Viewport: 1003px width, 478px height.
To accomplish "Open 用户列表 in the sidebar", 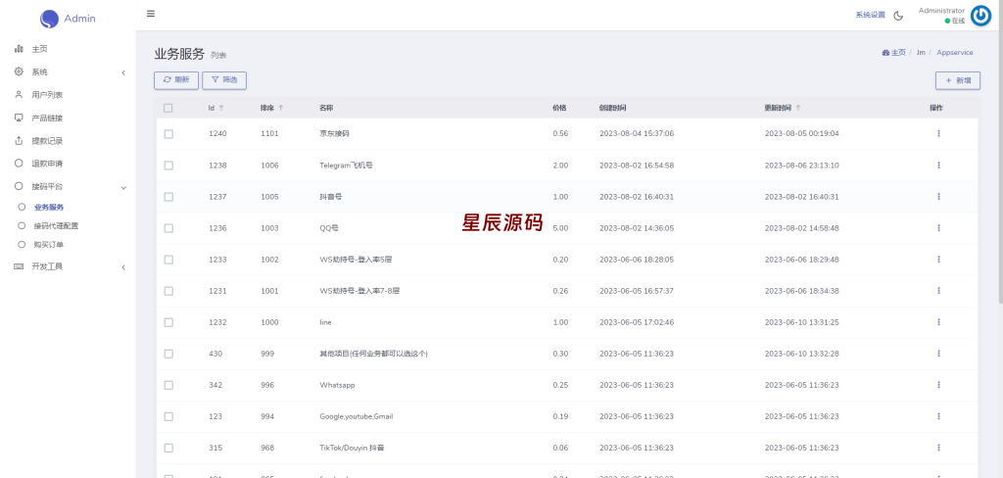I will (47, 95).
